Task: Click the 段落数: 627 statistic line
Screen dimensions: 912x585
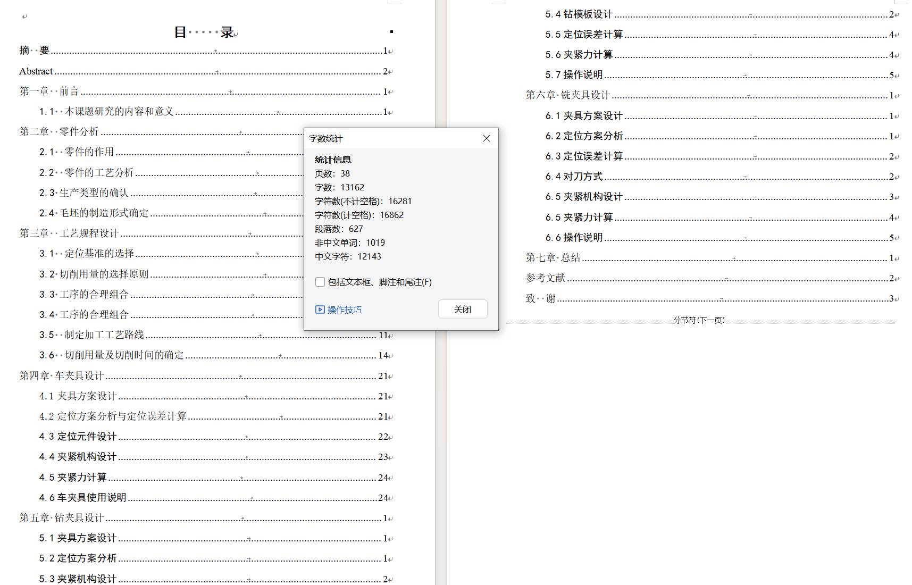Action: (x=339, y=229)
